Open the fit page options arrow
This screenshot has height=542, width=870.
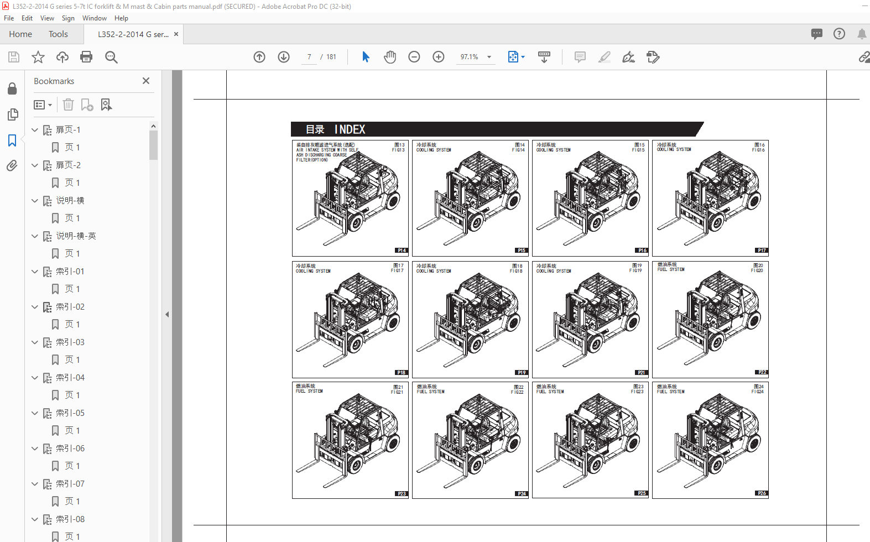tap(523, 57)
